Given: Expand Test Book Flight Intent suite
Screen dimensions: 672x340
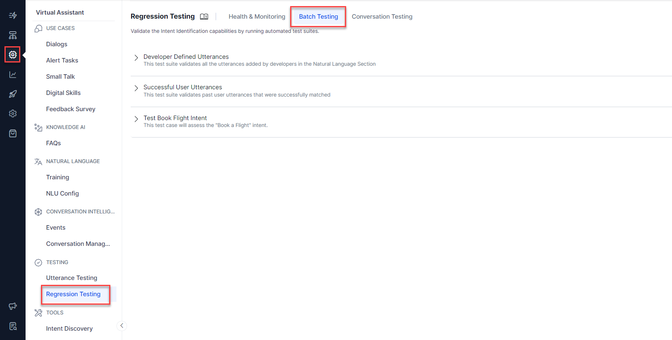Looking at the screenshot, I should [136, 119].
